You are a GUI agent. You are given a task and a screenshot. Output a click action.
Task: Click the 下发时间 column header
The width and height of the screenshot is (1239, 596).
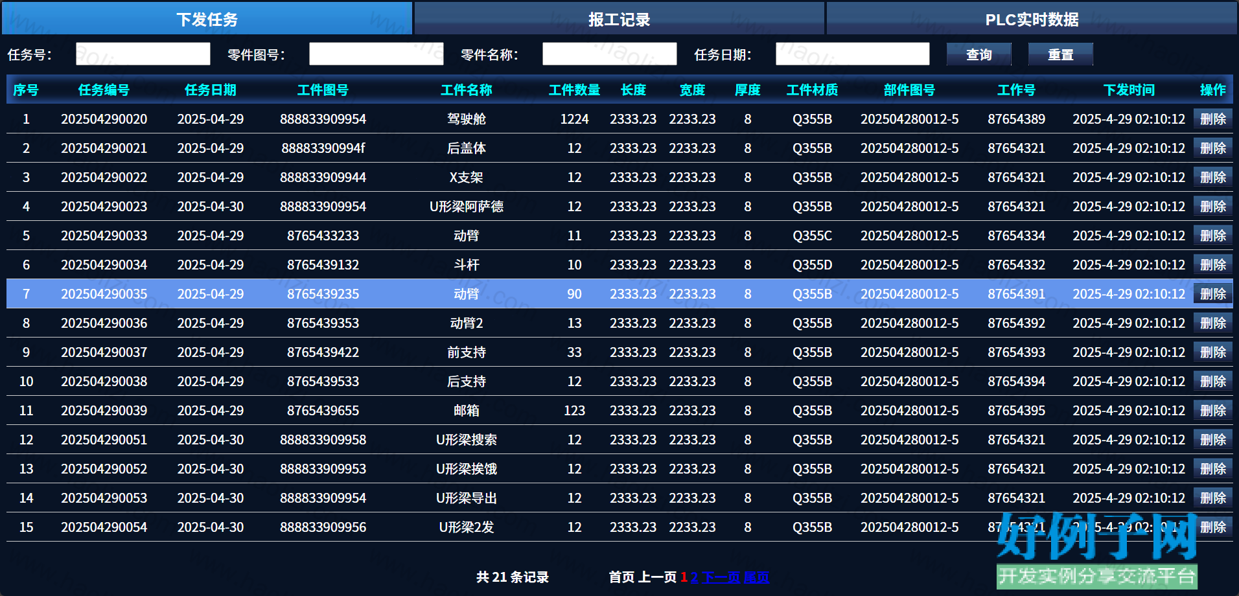[1129, 89]
